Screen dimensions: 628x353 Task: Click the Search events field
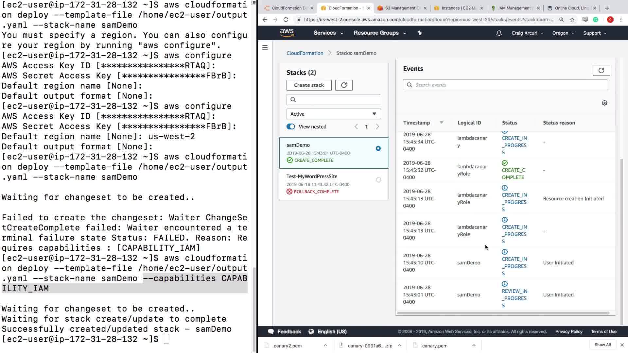coord(505,85)
